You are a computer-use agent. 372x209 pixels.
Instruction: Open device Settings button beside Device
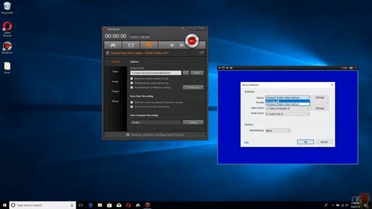point(320,98)
